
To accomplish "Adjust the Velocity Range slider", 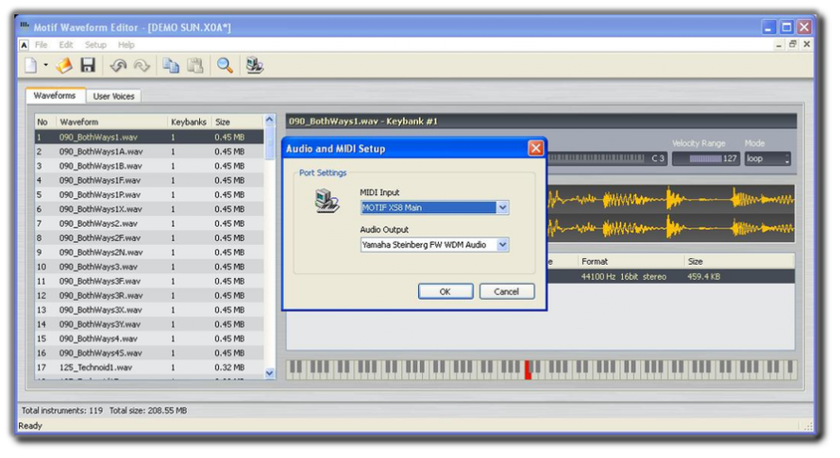I will (706, 159).
